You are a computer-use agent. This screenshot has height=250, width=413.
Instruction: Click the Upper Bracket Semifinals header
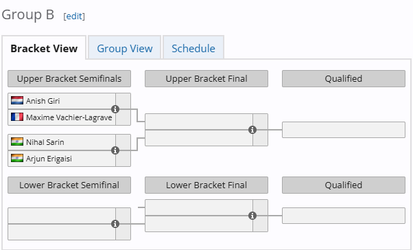click(x=69, y=78)
